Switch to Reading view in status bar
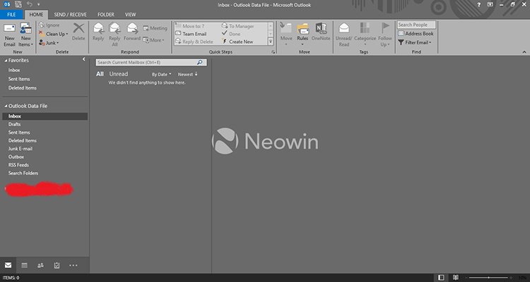Screen dimensions: 530x282 pos(456,278)
